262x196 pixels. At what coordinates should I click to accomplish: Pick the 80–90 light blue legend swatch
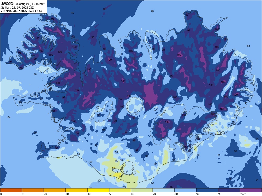185,190
